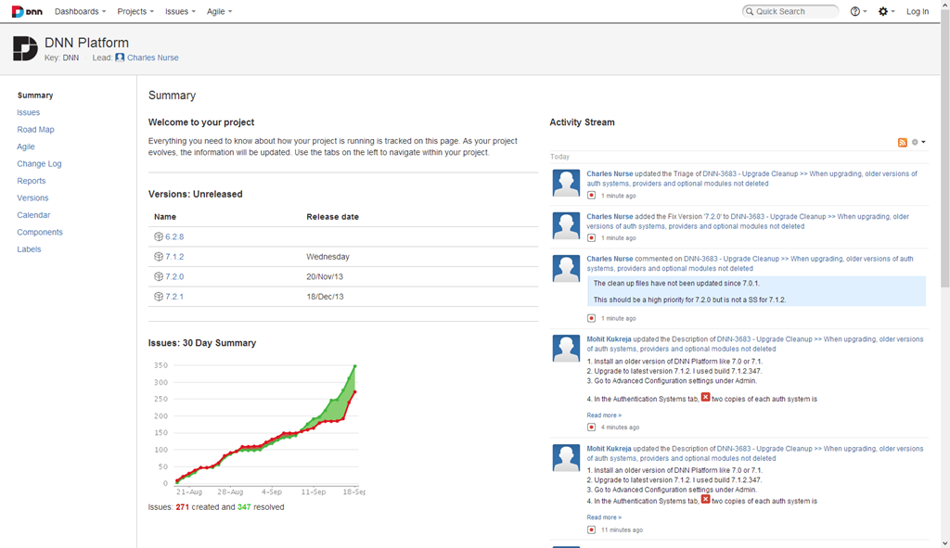The image size is (950, 548).
Task: Open the Dashboards dropdown menu
Action: (80, 11)
